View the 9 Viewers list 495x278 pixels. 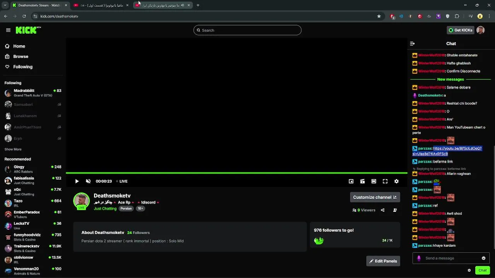(364, 210)
